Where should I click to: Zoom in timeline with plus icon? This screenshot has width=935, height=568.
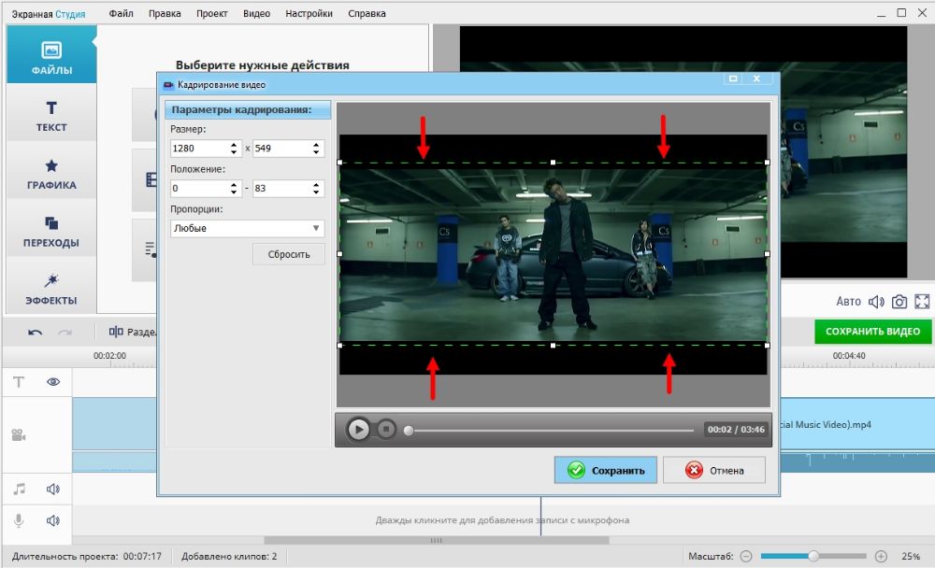tap(881, 556)
